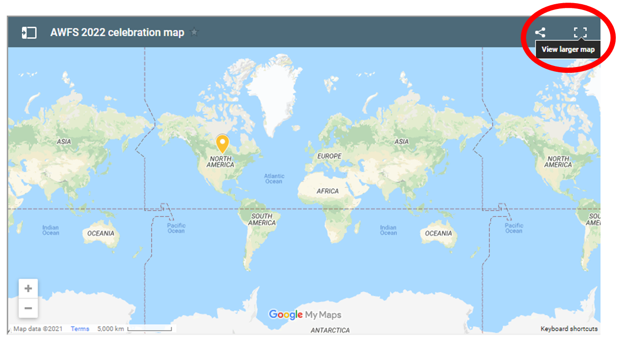Zoom in with the plus button
620x344 pixels.
tap(29, 289)
